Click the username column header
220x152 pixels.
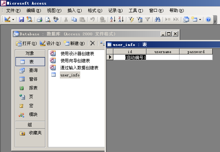coord(163,52)
